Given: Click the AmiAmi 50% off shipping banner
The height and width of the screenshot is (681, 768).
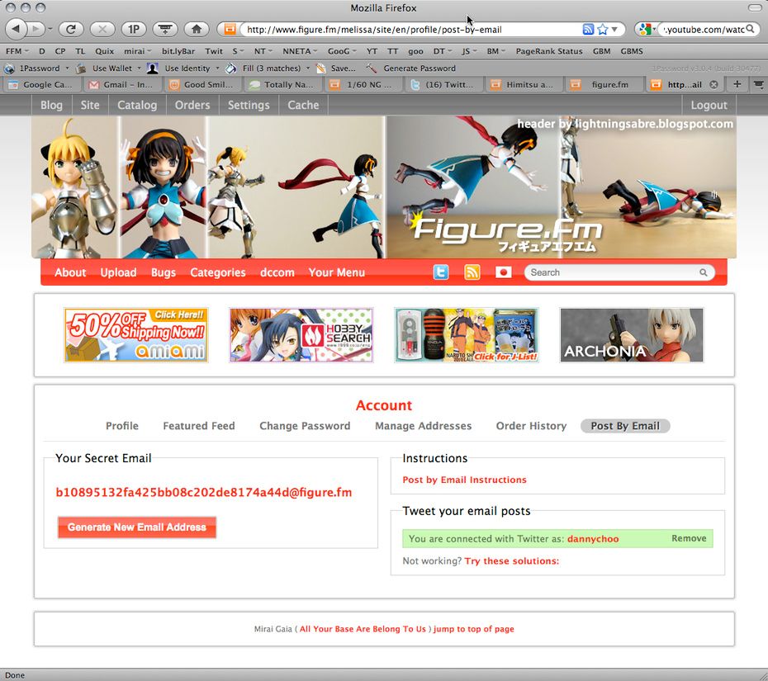Looking at the screenshot, I should (136, 335).
